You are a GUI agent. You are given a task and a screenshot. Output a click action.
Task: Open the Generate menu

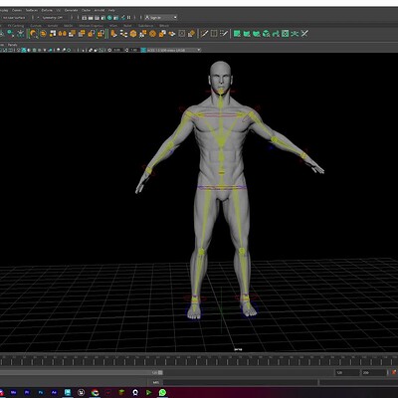pos(71,10)
